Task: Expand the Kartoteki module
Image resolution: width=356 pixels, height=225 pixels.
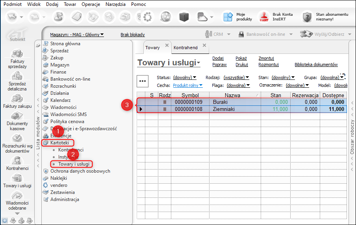Action: click(59, 143)
